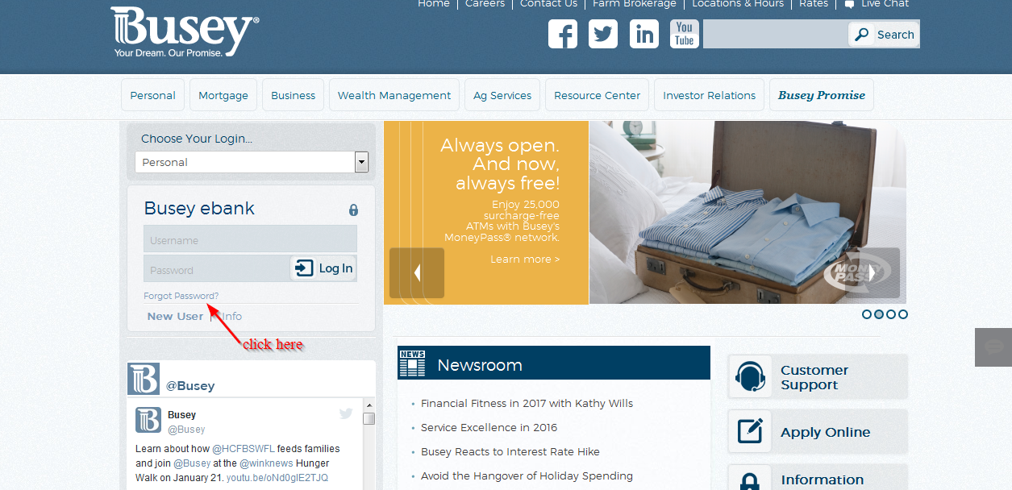Click the padlock icon in Busey ebank

[x=353, y=210]
